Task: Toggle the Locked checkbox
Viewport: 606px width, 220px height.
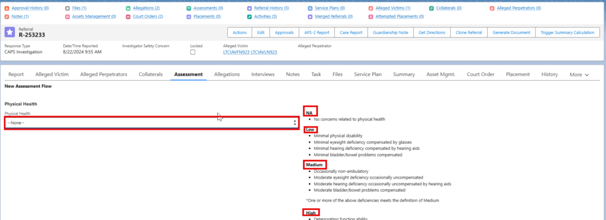Action: click(192, 52)
